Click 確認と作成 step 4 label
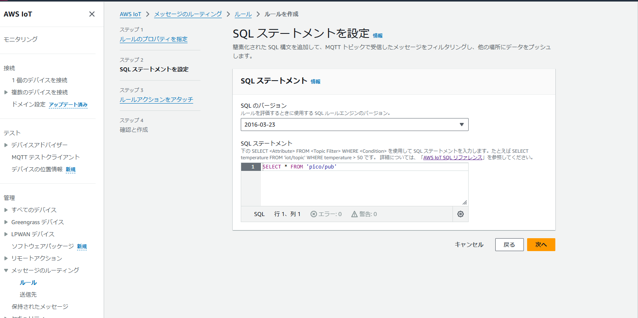 point(134,130)
